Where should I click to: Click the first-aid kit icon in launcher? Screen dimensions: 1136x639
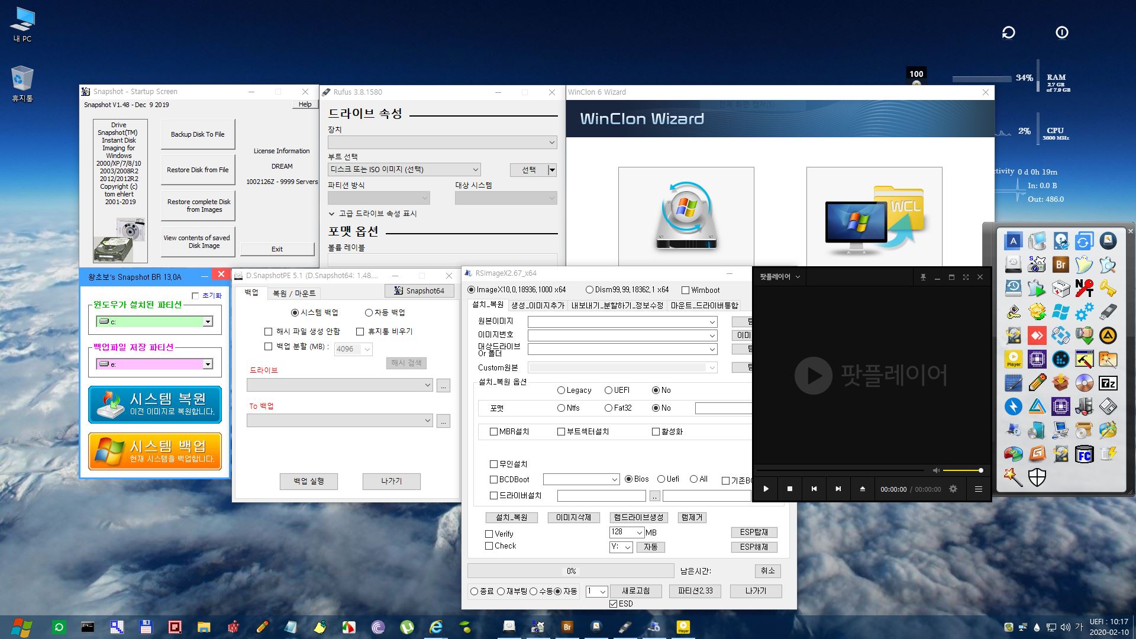pyautogui.click(x=1060, y=288)
